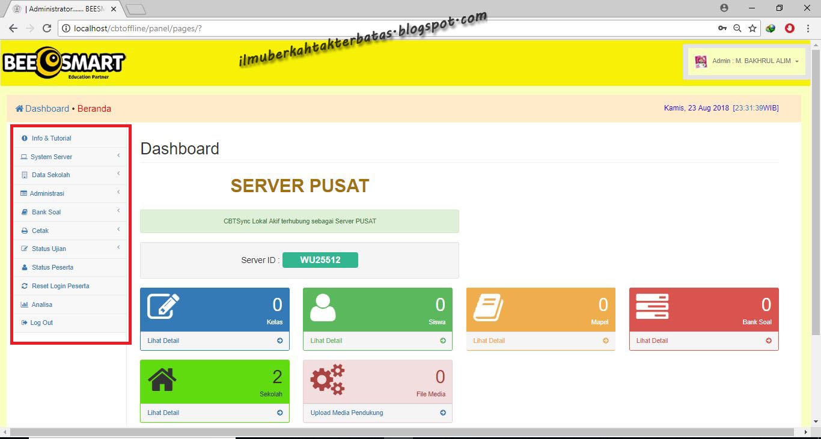Click the Server ID badge WU25512

pos(320,259)
